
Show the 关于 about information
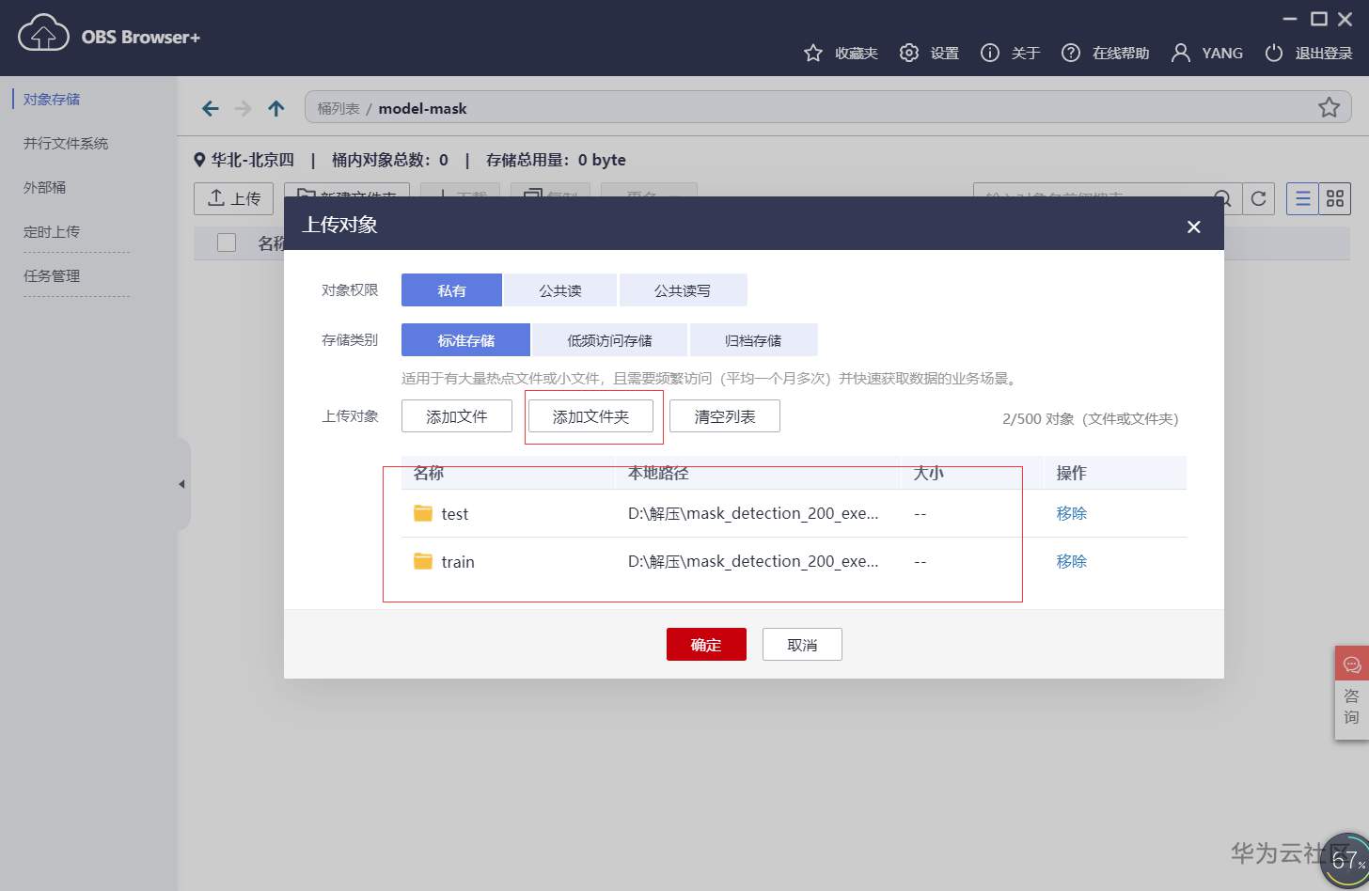(x=1010, y=53)
